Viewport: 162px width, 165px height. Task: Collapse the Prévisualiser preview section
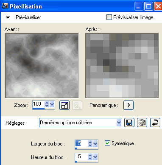8,17
